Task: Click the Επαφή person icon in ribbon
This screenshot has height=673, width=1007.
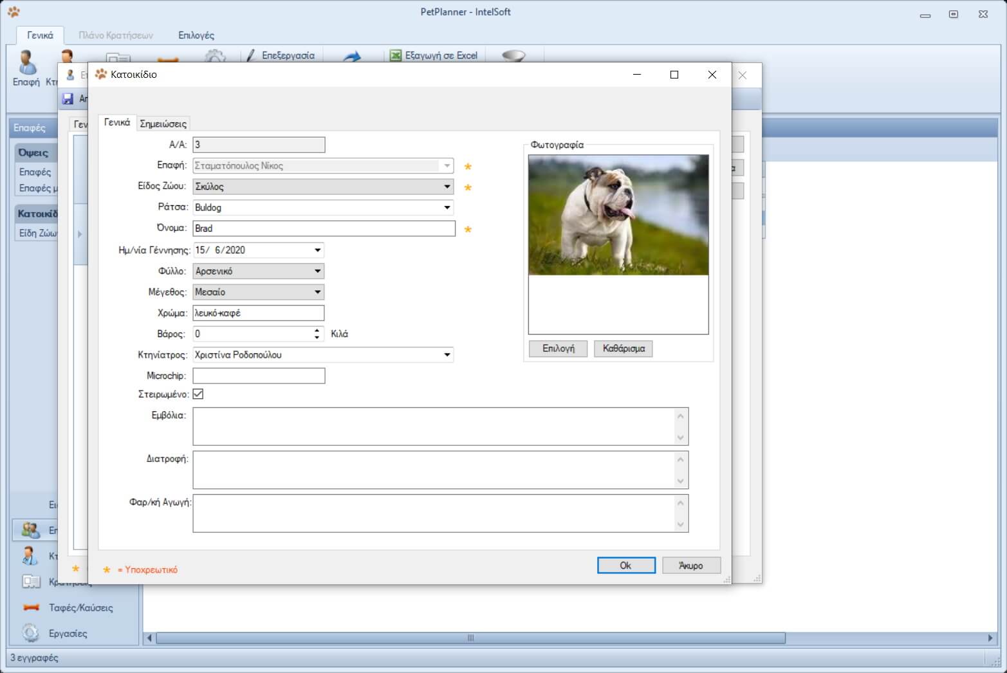Action: 26,63
